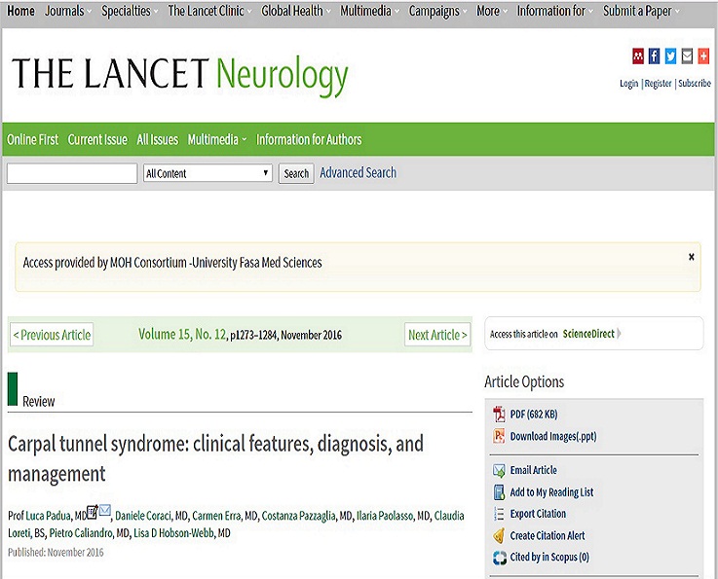Open author Daniele Coraci profile

click(x=144, y=516)
